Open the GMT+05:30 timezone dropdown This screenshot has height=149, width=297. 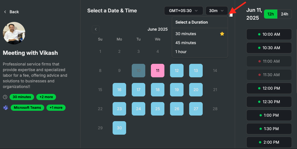tap(184, 11)
